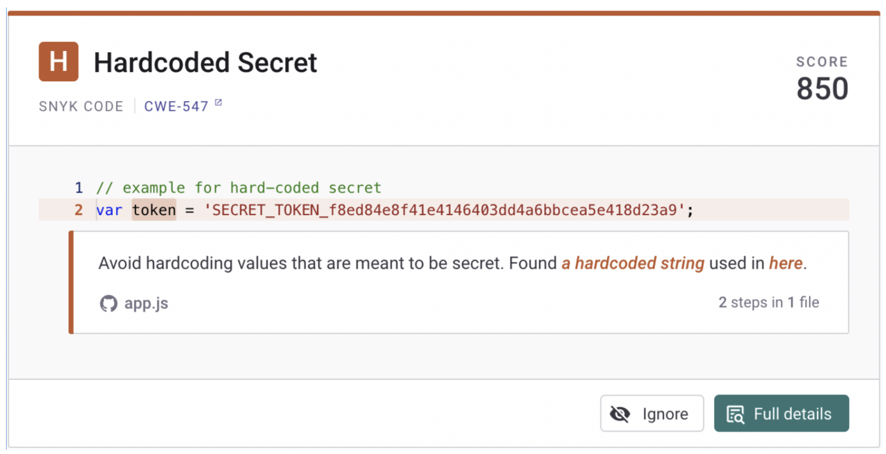Click the 'a hardcoded string' link
886x454 pixels.
pos(633,264)
